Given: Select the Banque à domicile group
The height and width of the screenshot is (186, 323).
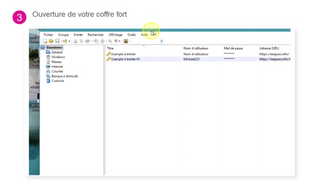Looking at the screenshot, I should [65, 76].
